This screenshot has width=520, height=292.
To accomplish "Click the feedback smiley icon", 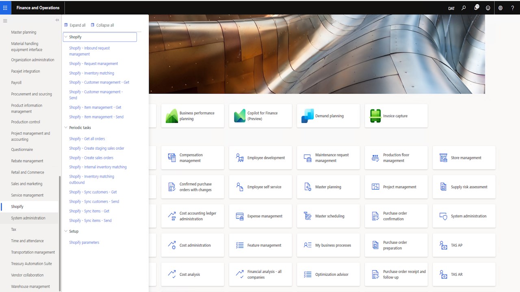I will coord(488,8).
